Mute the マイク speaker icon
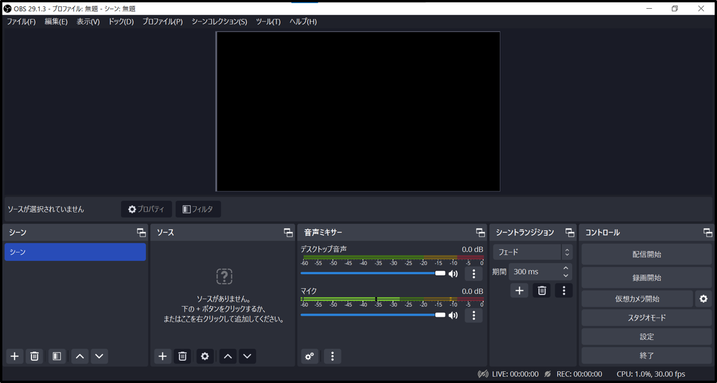Image resolution: width=717 pixels, height=383 pixels. pos(453,315)
